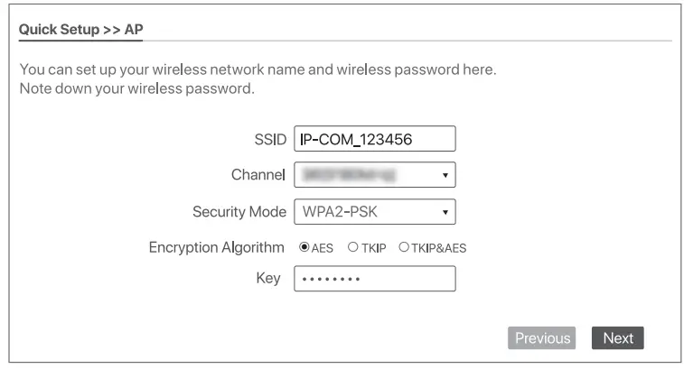Click the Quick Setup >> AP heading

[x=80, y=30]
